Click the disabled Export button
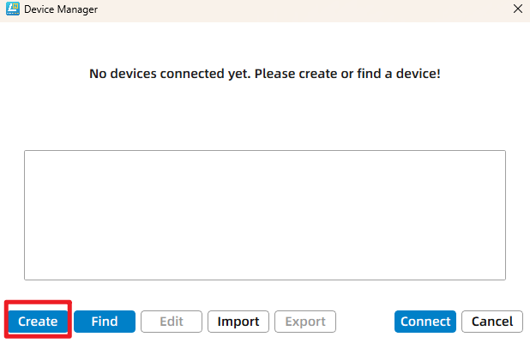This screenshot has width=530, height=343. coord(305,322)
